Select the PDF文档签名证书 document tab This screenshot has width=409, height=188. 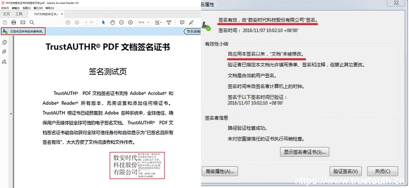click(x=46, y=14)
